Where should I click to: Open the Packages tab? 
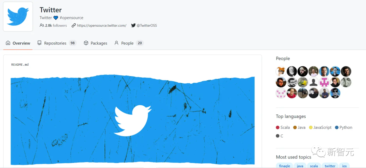(96, 43)
